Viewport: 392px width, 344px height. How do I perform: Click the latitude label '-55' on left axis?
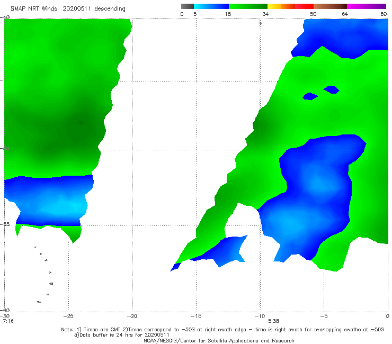coord(5,224)
